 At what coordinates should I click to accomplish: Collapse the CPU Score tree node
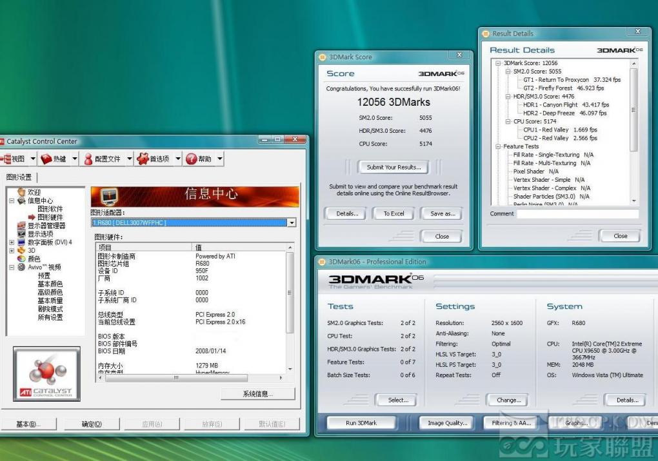coord(508,122)
